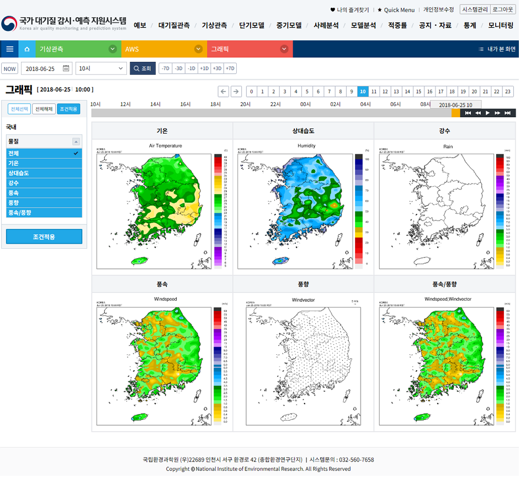
Task: Go to the home icon in the breadcrumb bar
Action: [x=27, y=49]
